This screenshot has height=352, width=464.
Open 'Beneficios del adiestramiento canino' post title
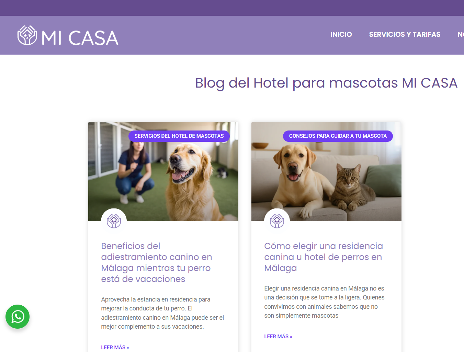pyautogui.click(x=157, y=262)
